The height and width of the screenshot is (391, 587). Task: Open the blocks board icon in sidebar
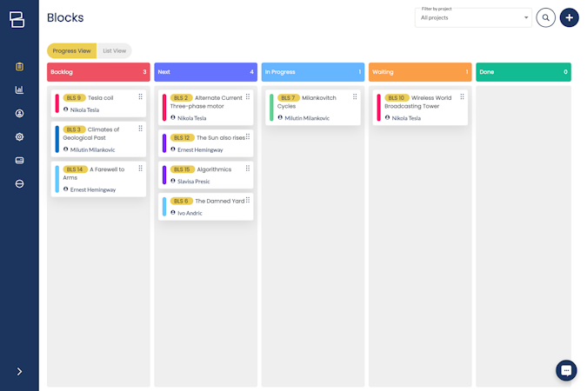coord(19,67)
